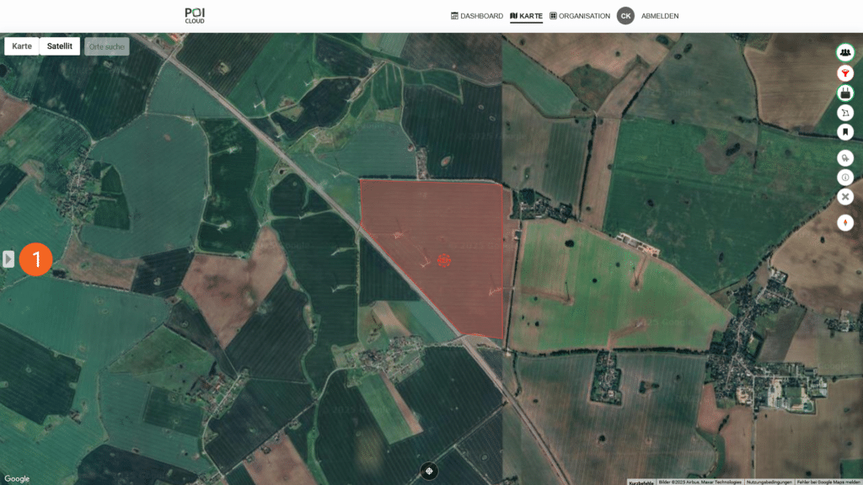Viewport: 863px width, 485px height.
Task: Click the bookmark icon in the map toolbar
Action: pyautogui.click(x=845, y=132)
